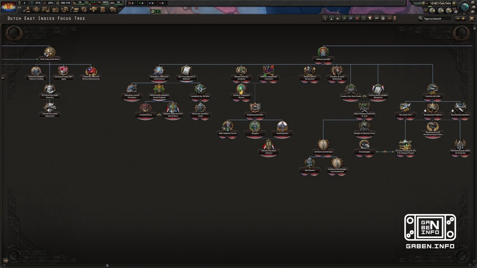Show the 37% stability indicator
The width and height of the screenshot is (477, 268).
click(x=35, y=3)
